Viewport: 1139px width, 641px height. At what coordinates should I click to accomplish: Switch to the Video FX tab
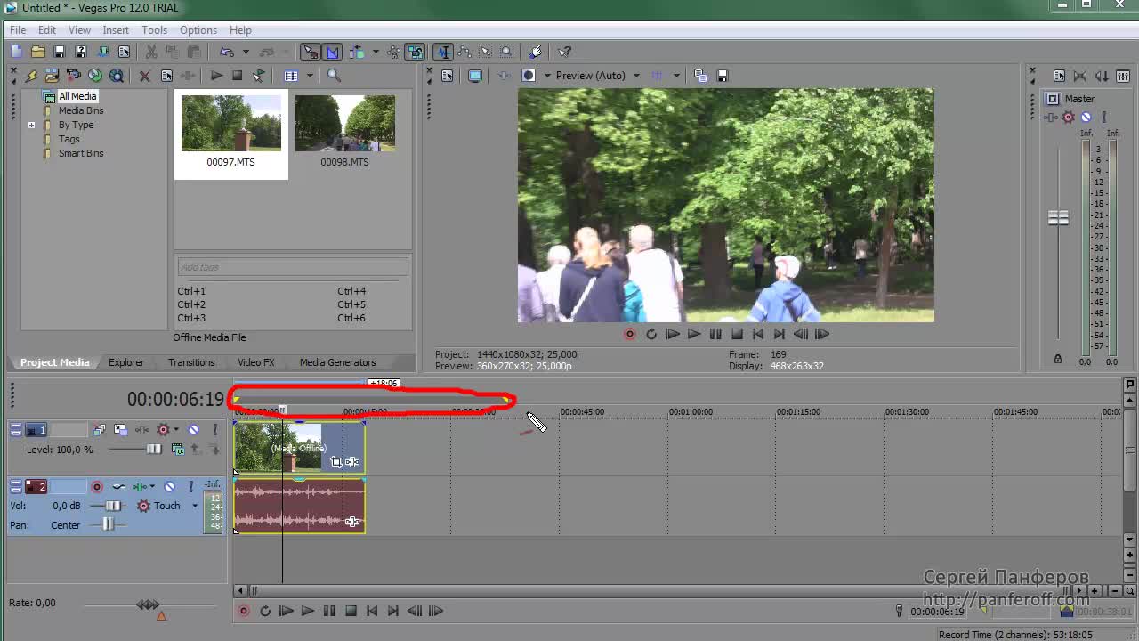pyautogui.click(x=256, y=362)
